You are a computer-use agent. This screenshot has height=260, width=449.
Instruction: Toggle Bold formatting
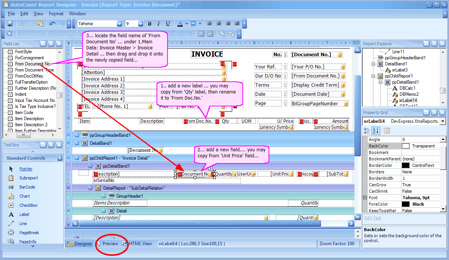[149, 24]
